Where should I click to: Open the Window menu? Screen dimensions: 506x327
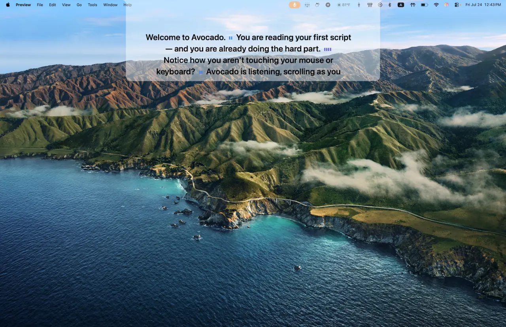[110, 5]
